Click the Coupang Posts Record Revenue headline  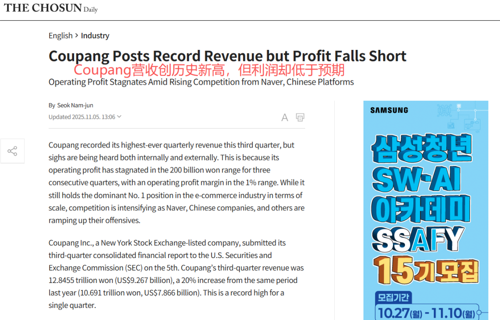(227, 56)
